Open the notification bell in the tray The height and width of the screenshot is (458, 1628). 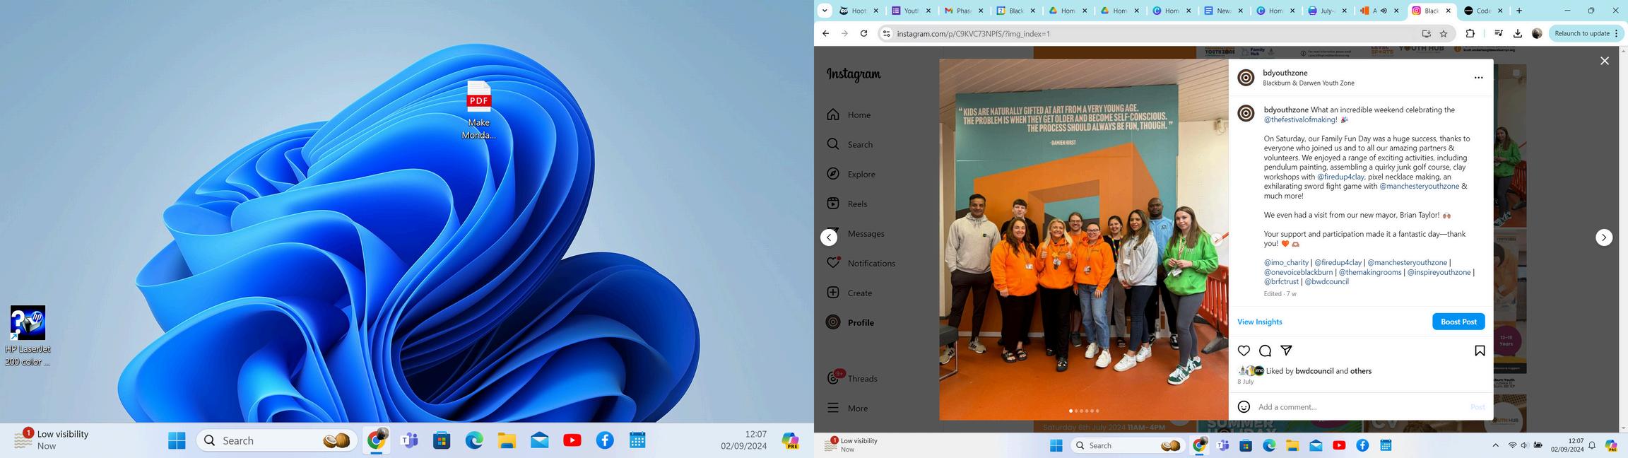tap(1592, 445)
